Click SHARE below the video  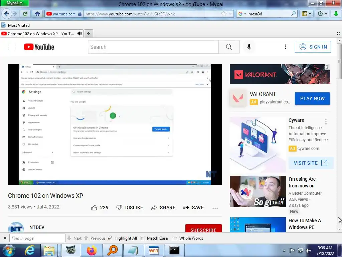tap(163, 207)
